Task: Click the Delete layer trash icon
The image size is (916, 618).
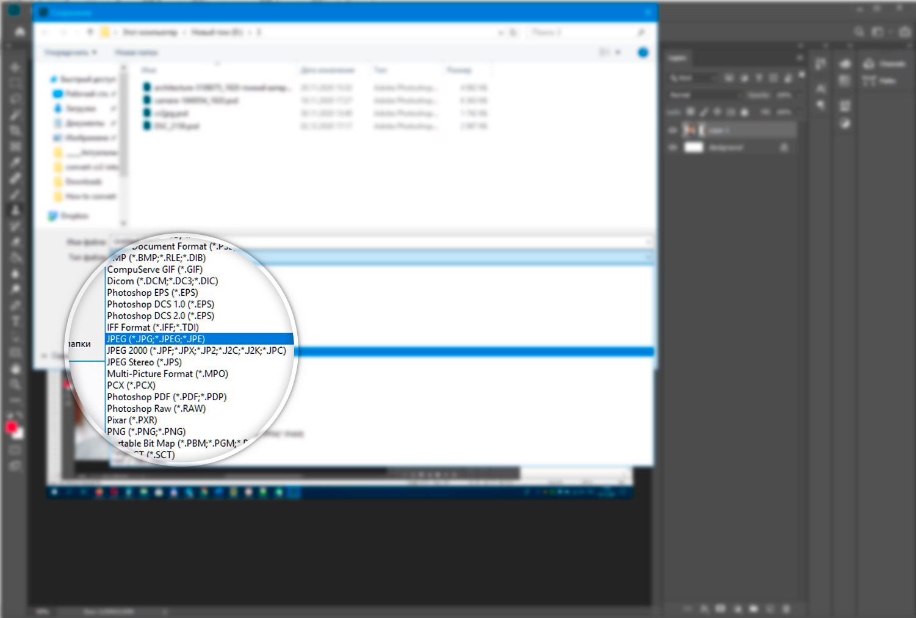Action: 786,608
